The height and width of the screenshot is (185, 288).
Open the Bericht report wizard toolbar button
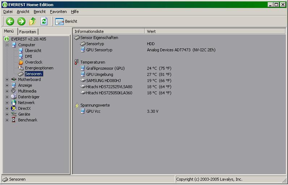(x=66, y=21)
